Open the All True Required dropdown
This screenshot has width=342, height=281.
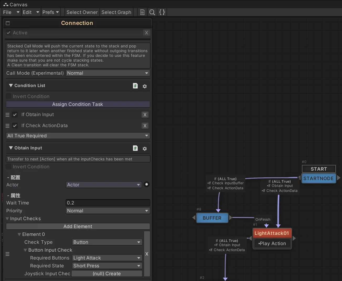(78, 136)
